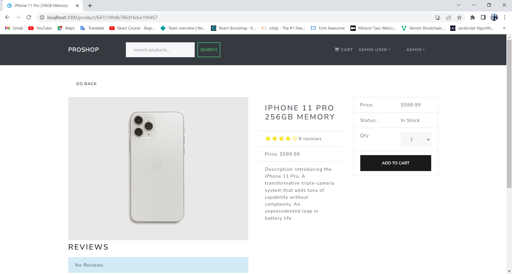This screenshot has height=274, width=512.
Task: Open the side panel icon in toolbar
Action: 483,17
